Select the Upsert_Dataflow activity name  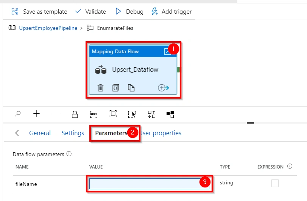pos(135,70)
